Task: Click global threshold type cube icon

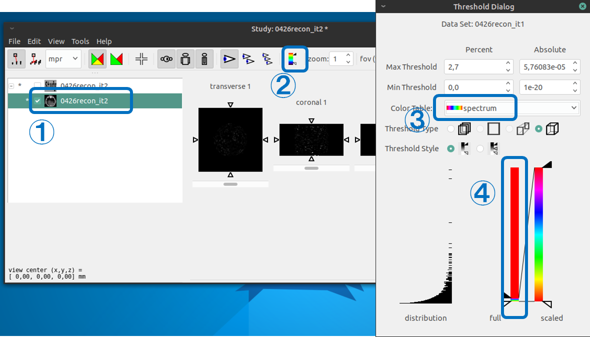Action: 552,128
